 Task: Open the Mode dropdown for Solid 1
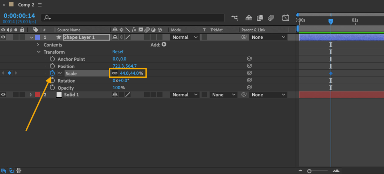click(x=185, y=95)
